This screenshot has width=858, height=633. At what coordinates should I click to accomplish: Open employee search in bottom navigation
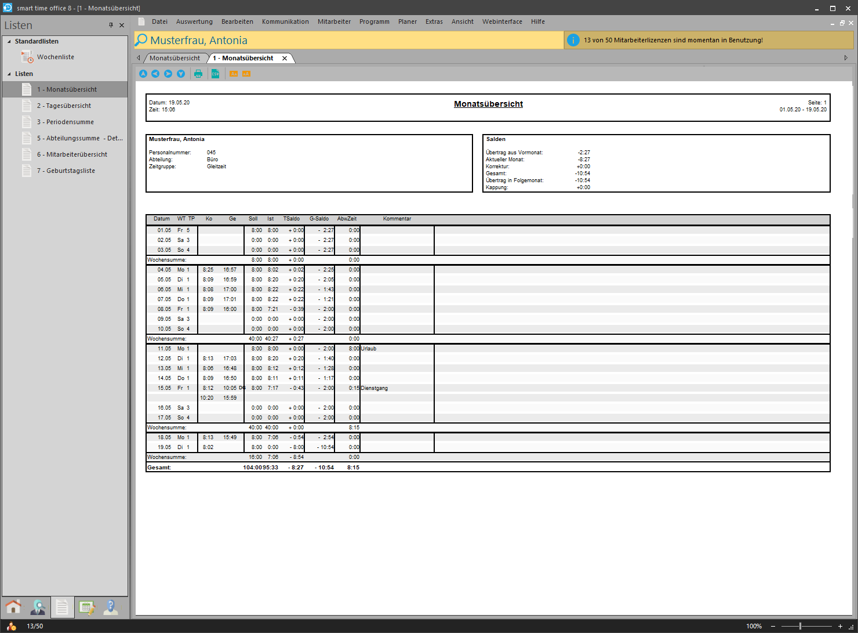38,607
